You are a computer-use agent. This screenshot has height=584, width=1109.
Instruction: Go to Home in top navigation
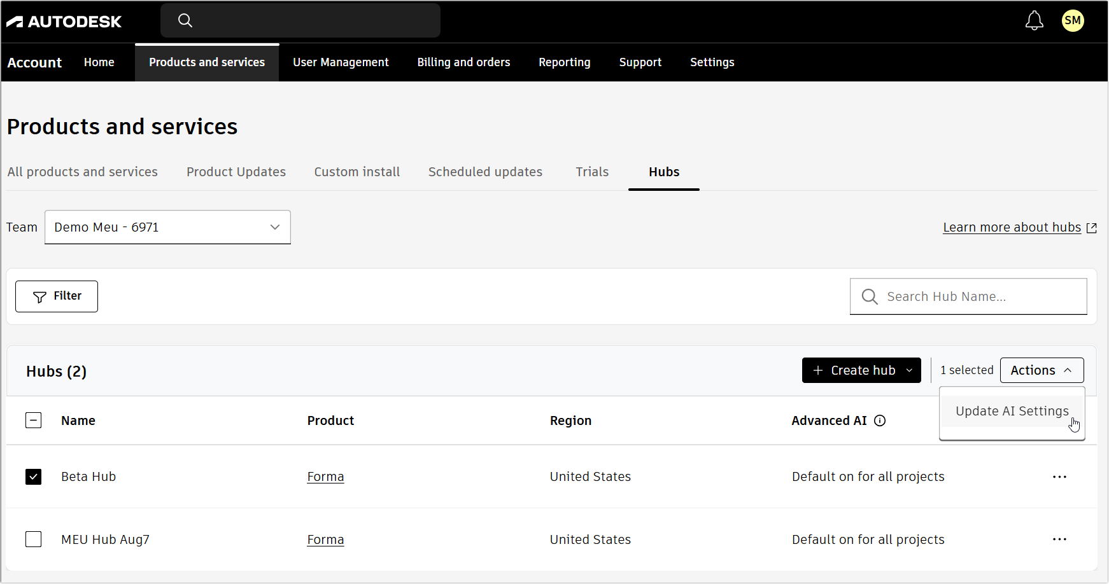tap(99, 62)
